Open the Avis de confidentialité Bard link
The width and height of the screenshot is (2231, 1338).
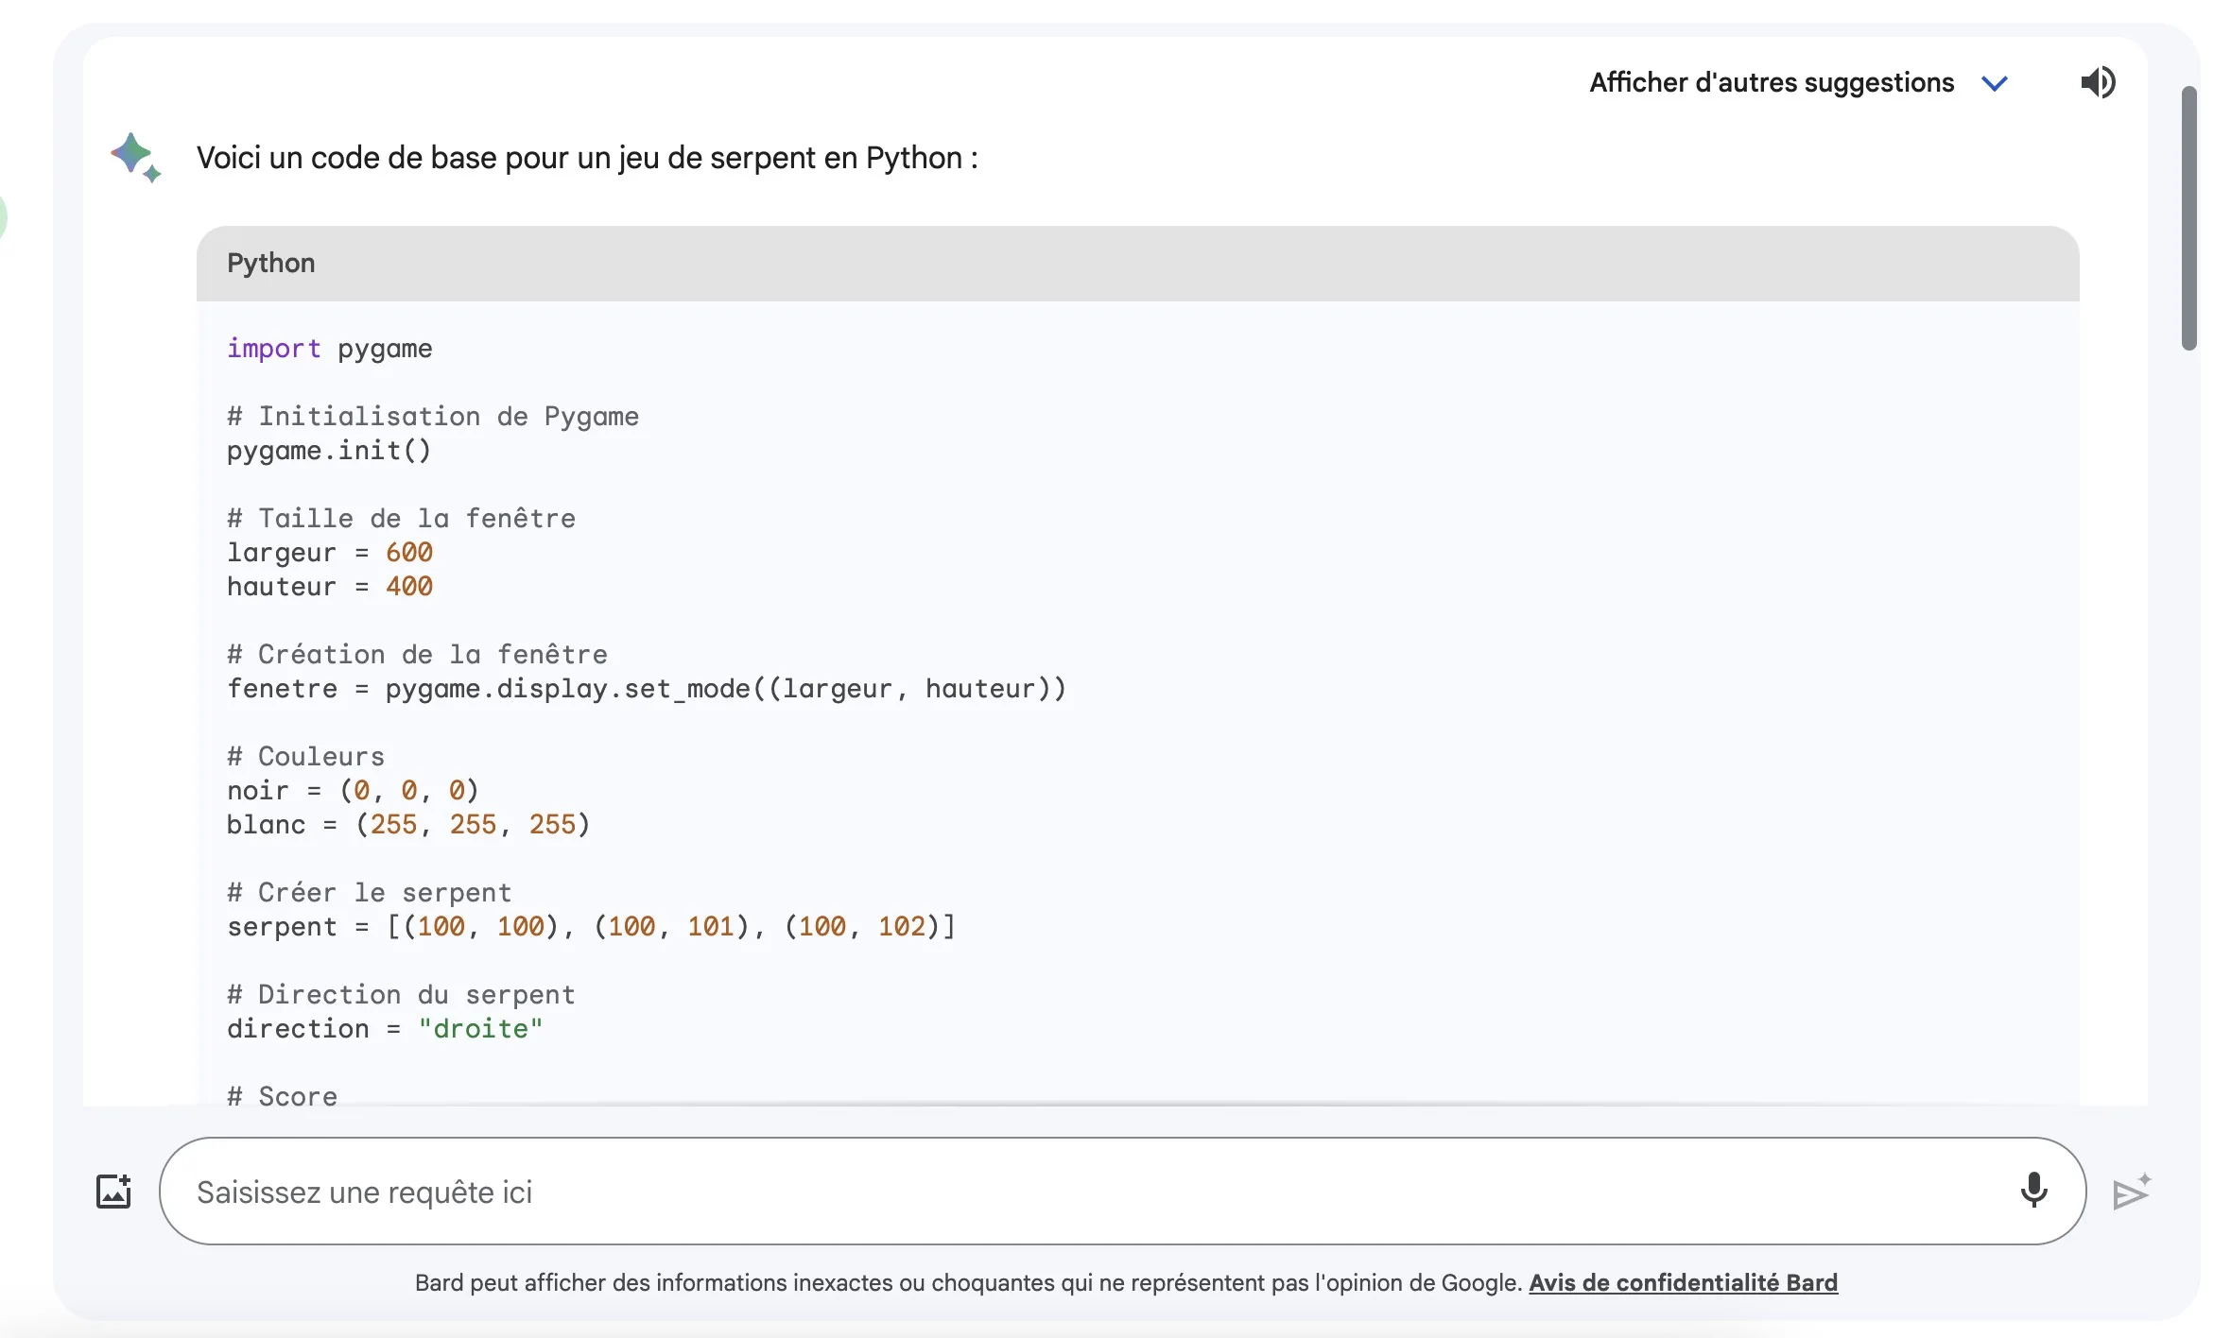(1683, 1282)
